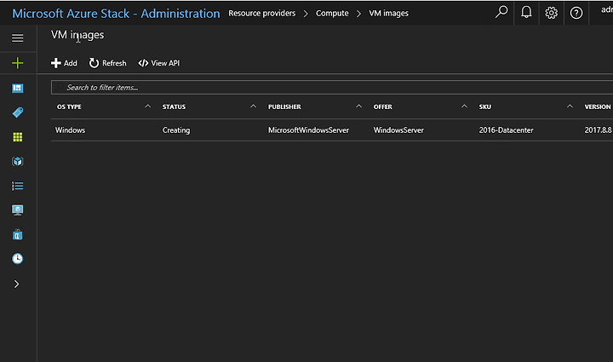Sort by SKU column header
Image resolution: width=613 pixels, height=362 pixels.
[x=485, y=106]
